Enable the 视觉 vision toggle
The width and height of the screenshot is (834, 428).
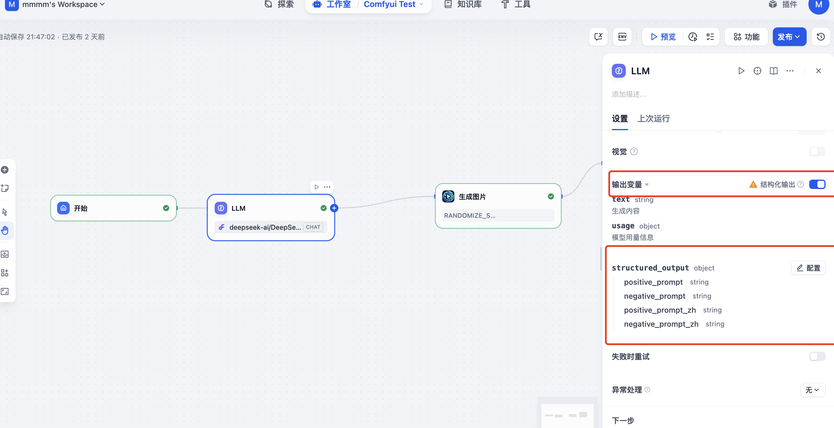pyautogui.click(x=817, y=151)
